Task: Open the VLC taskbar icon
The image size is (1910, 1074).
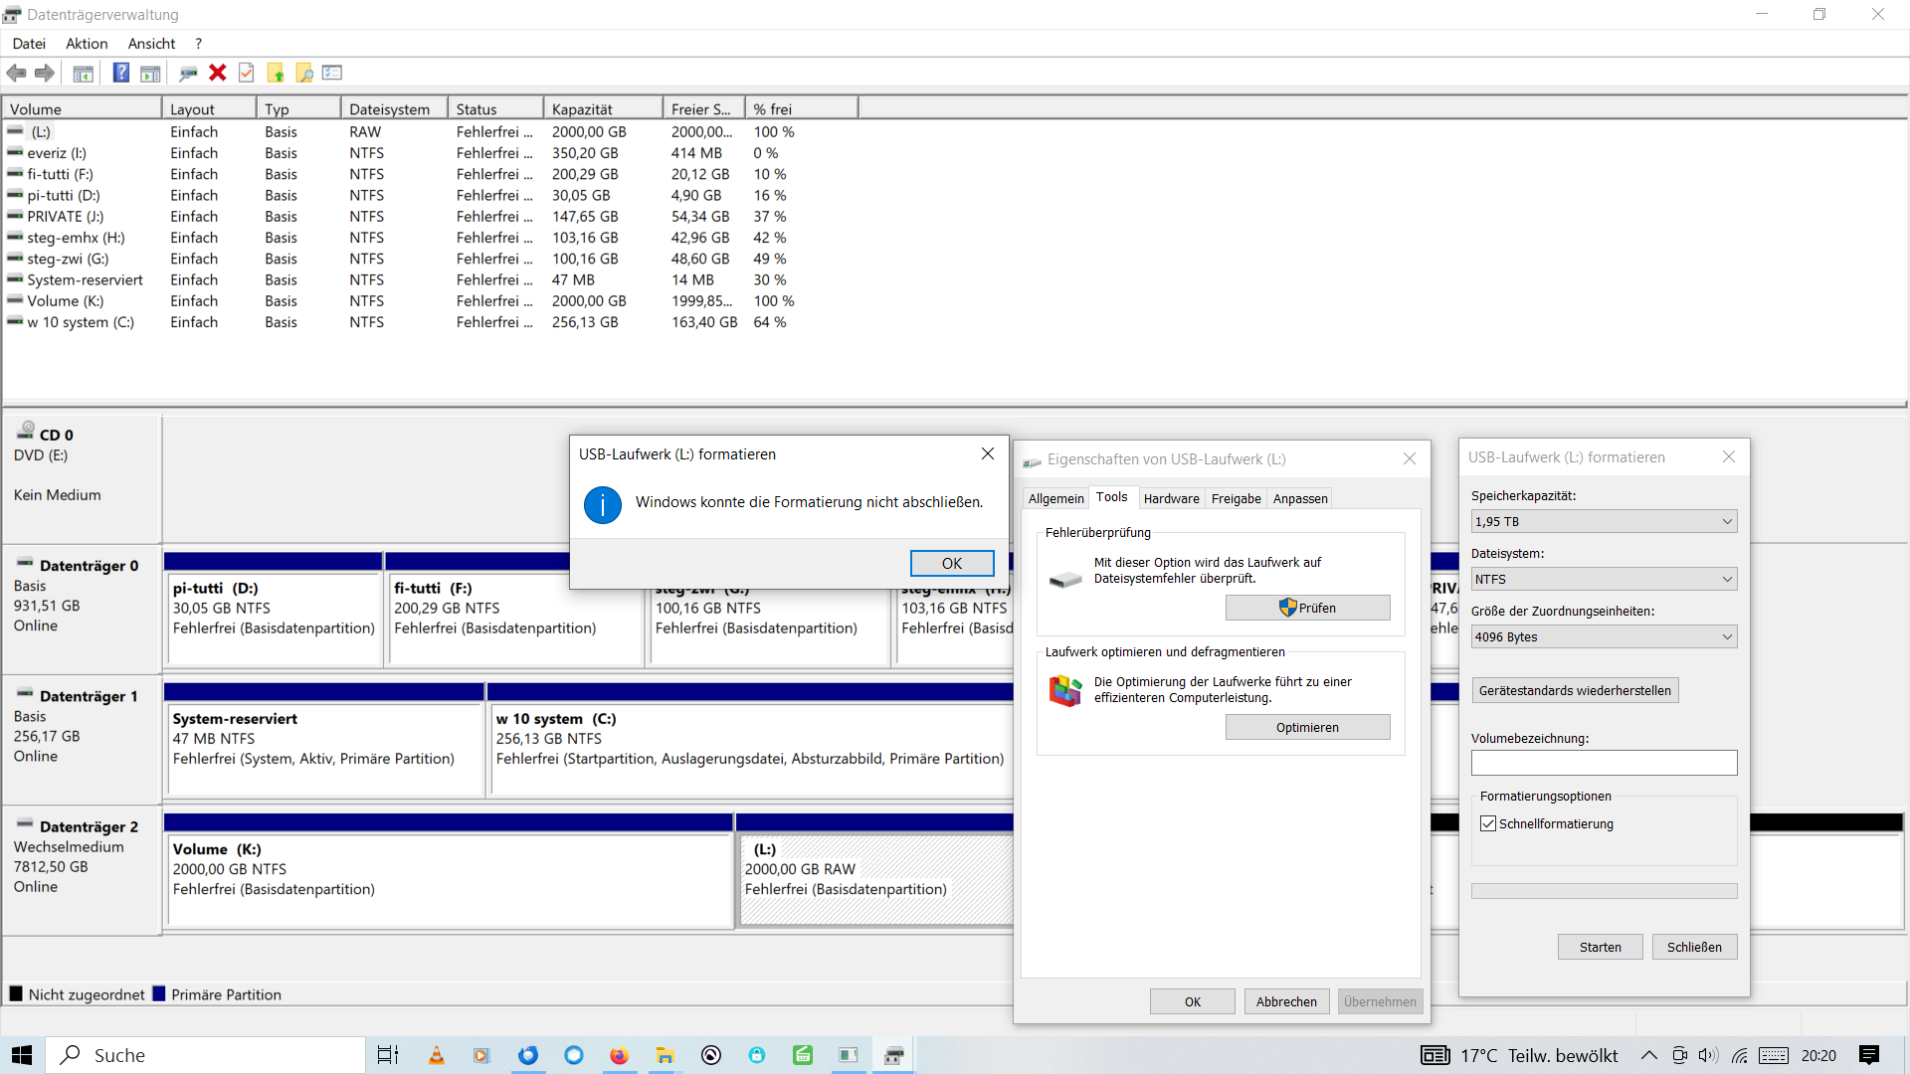Action: click(436, 1055)
